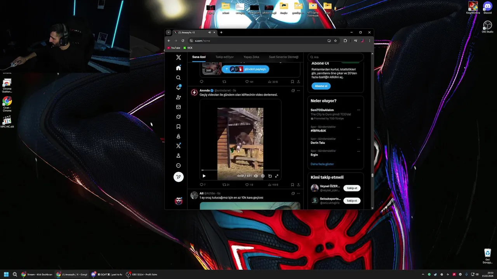Open Chrome three-dot menu

[x=369, y=41]
